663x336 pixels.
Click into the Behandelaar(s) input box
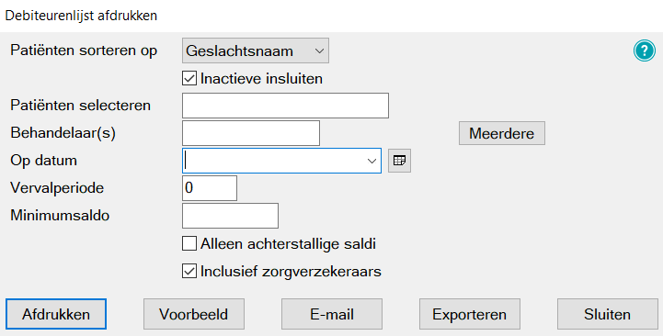[251, 133]
